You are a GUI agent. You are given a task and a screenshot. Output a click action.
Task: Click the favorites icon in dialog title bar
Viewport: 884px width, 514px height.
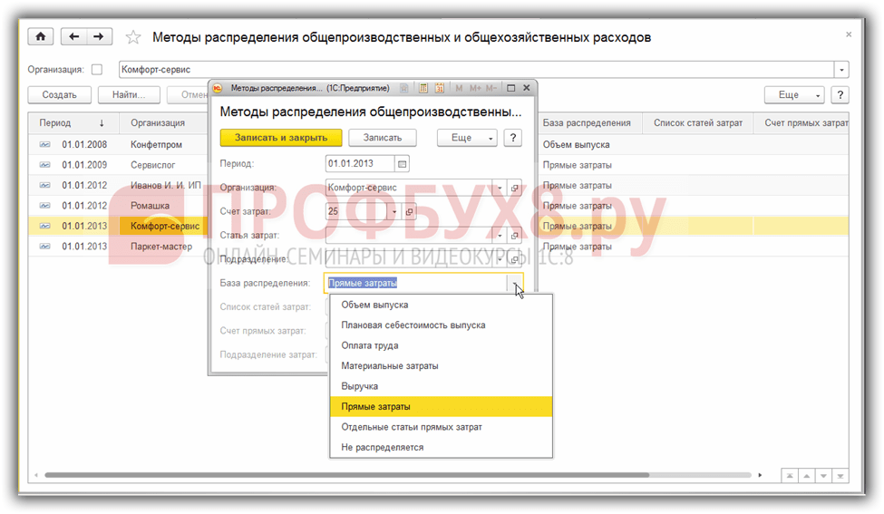pyautogui.click(x=404, y=88)
